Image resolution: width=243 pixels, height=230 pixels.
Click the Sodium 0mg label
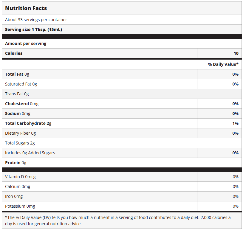(x=18, y=114)
